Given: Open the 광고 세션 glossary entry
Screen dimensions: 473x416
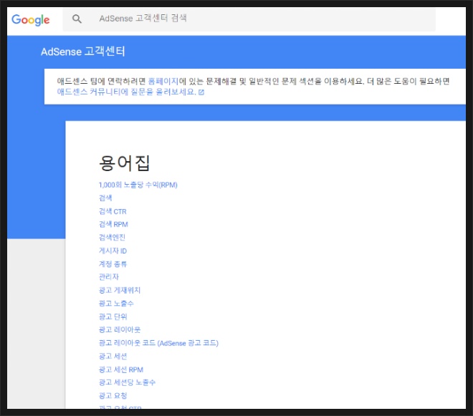Looking at the screenshot, I should [113, 357].
